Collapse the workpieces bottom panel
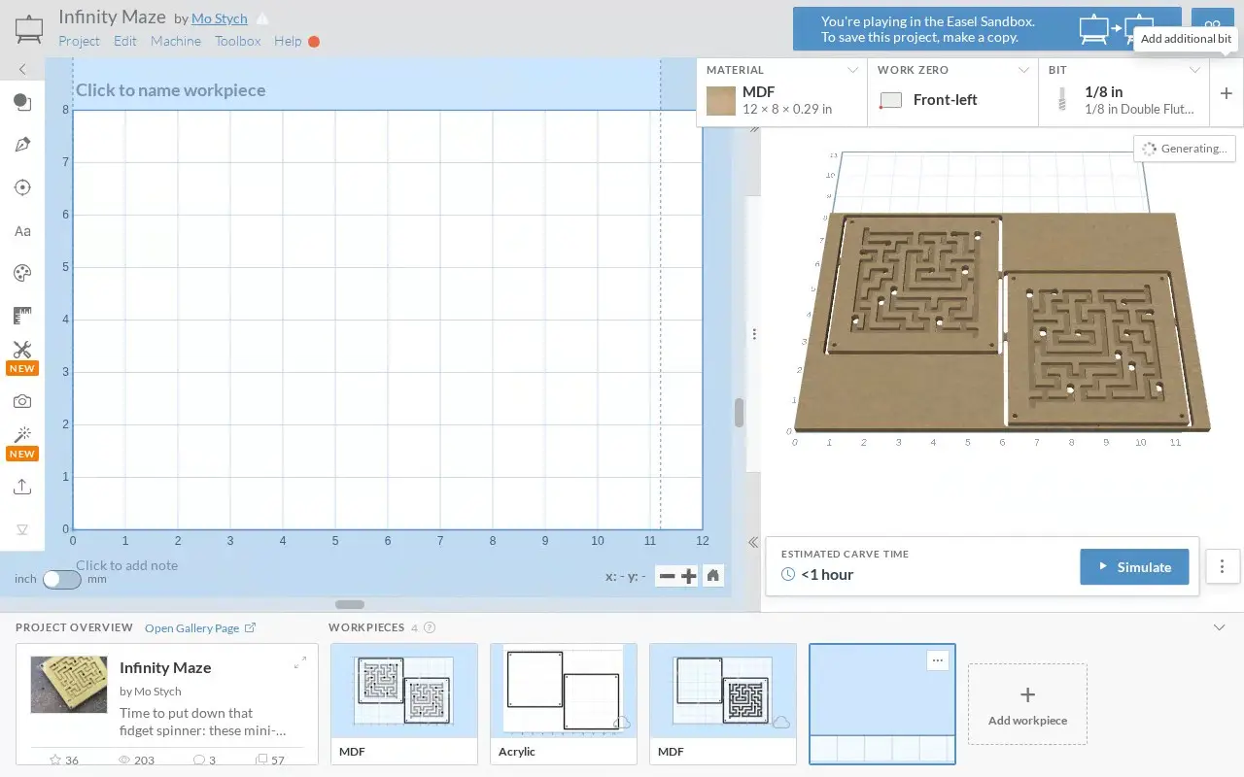 (x=1220, y=627)
